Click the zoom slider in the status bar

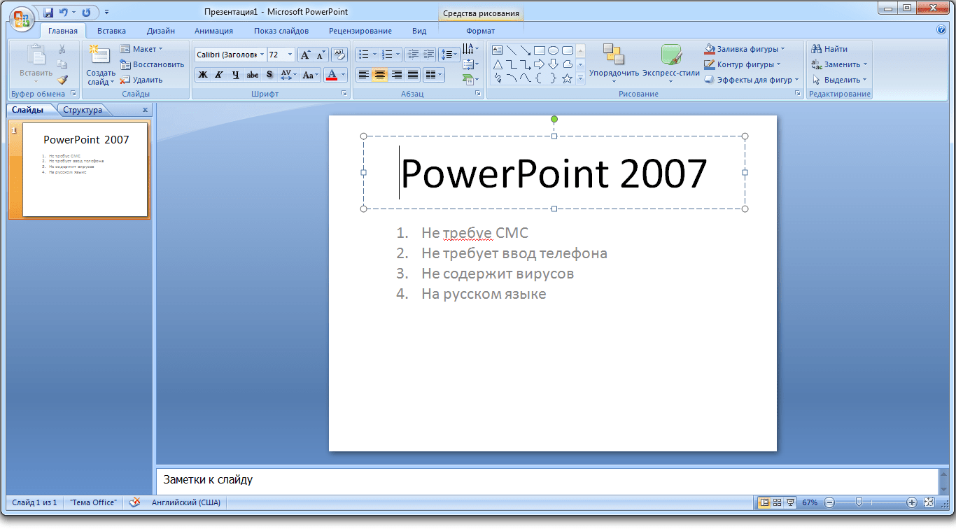[x=859, y=502]
